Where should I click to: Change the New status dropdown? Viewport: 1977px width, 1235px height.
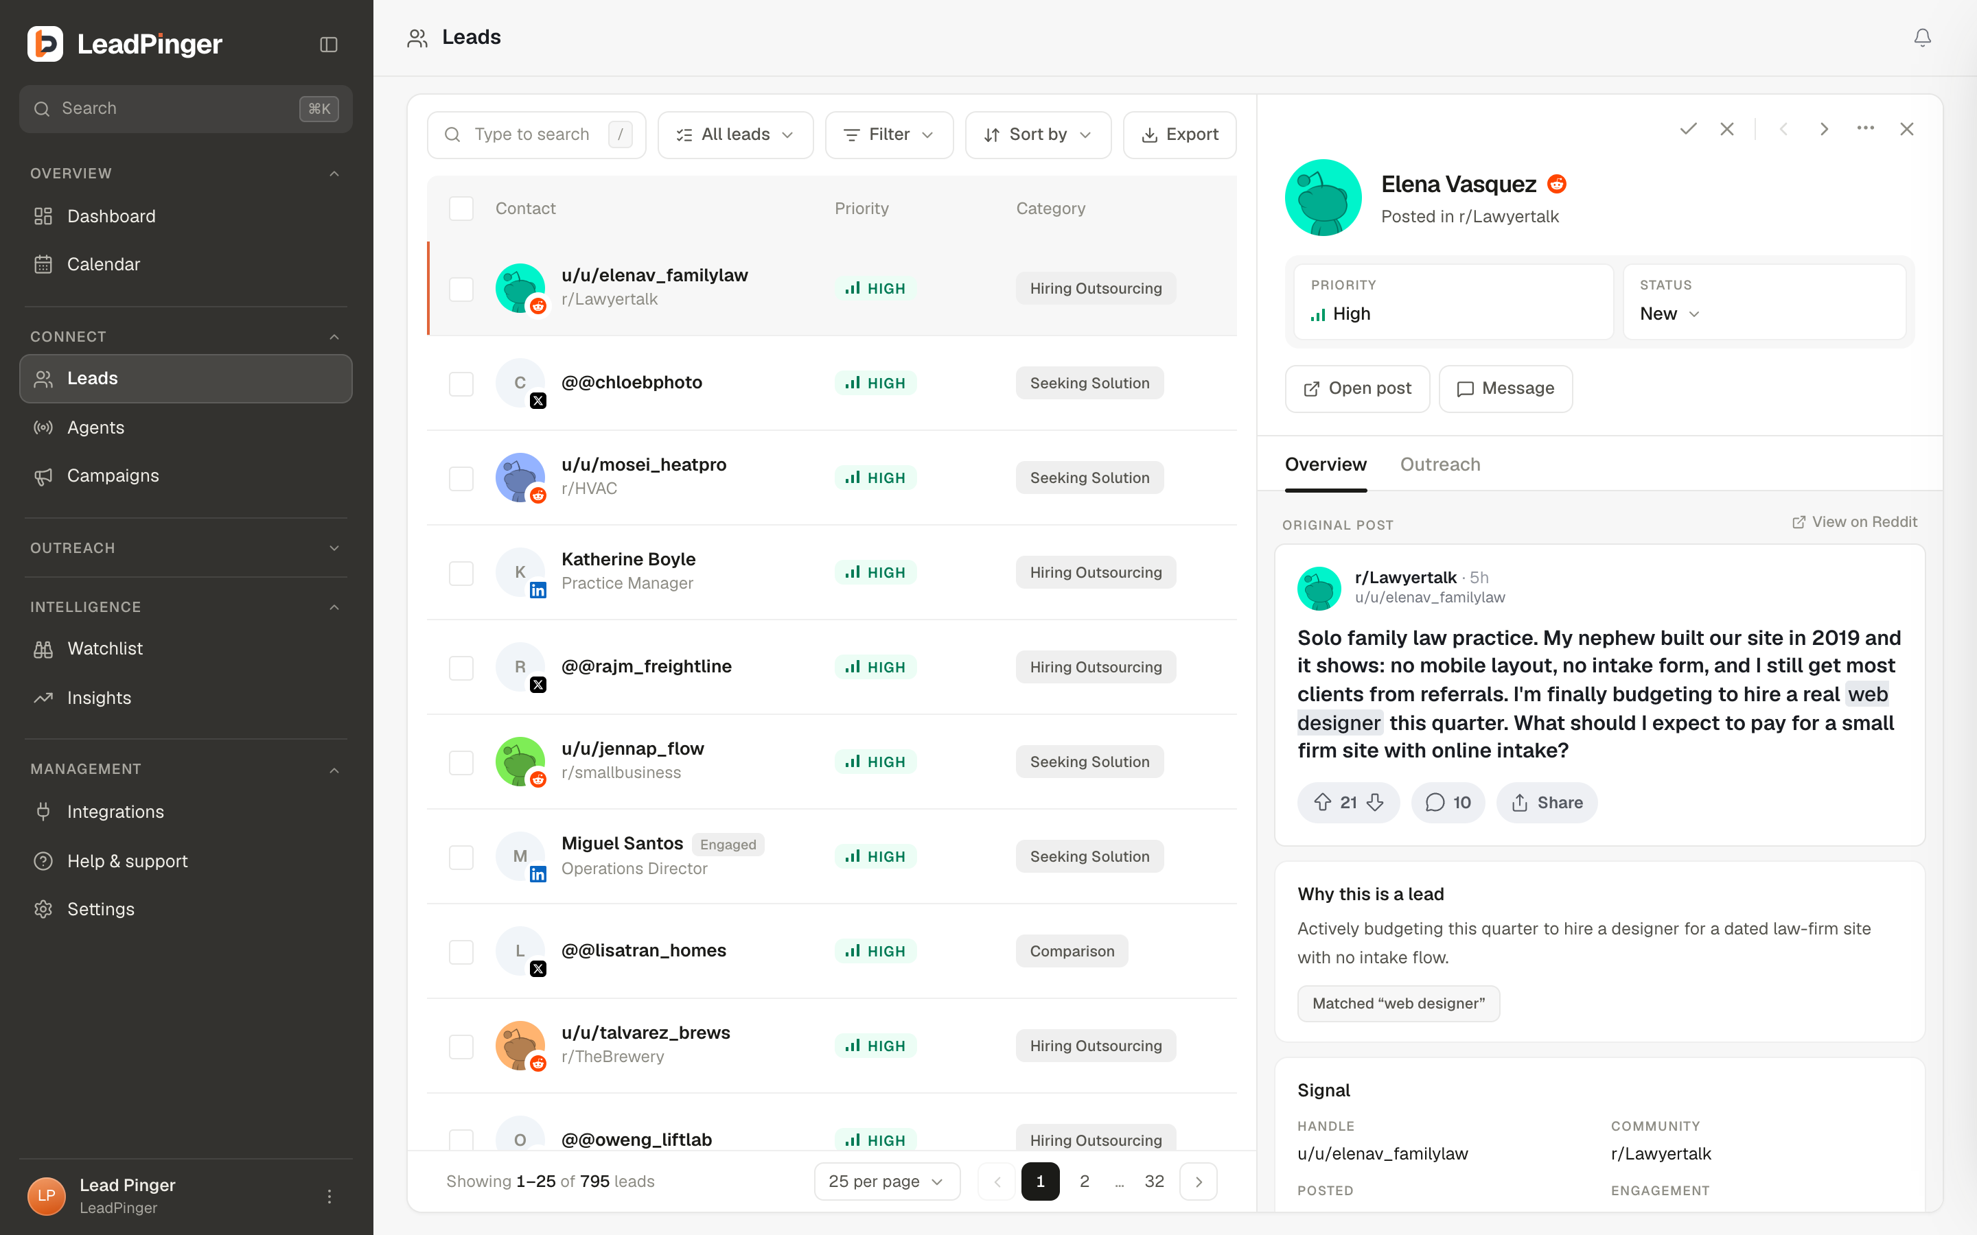click(1669, 314)
